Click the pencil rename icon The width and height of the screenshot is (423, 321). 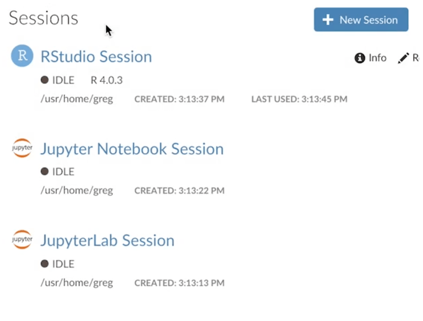403,58
